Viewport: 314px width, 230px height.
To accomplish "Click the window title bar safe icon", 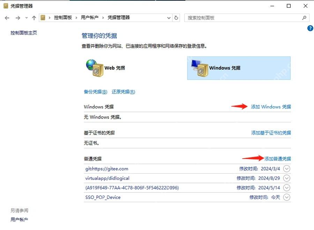I will click(x=6, y=6).
